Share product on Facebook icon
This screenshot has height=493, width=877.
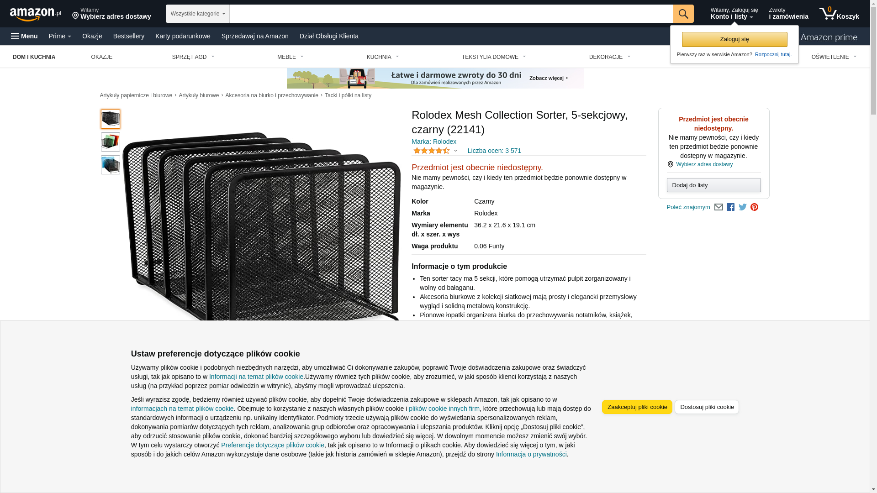[730, 207]
